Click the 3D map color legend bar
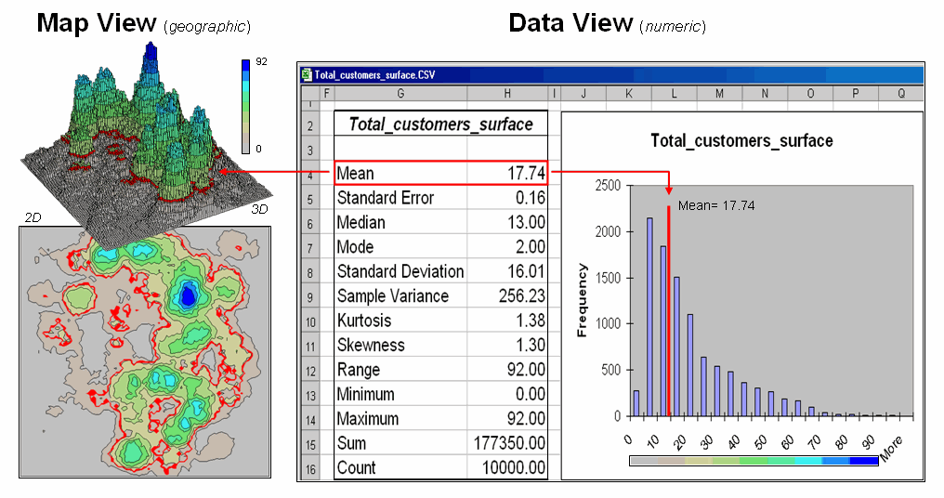Screen dimensions: 944x498 [x=246, y=104]
